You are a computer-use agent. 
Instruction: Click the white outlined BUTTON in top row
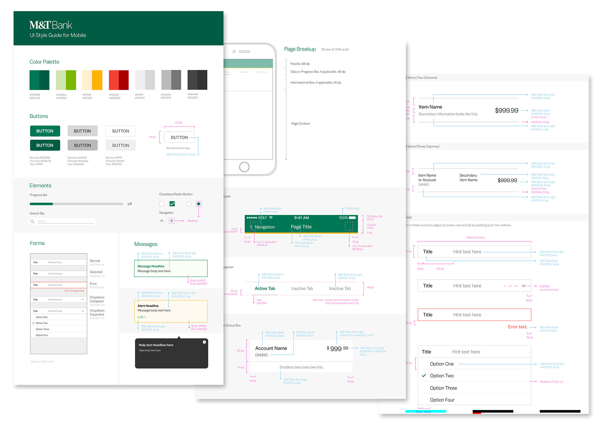121,131
